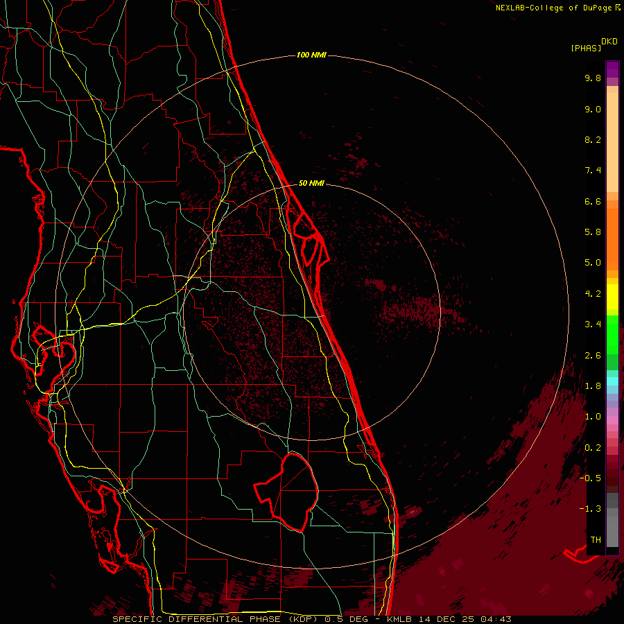Viewport: 624px width, 624px height.
Task: Click the 100 NMI range ring label
Action: click(311, 55)
